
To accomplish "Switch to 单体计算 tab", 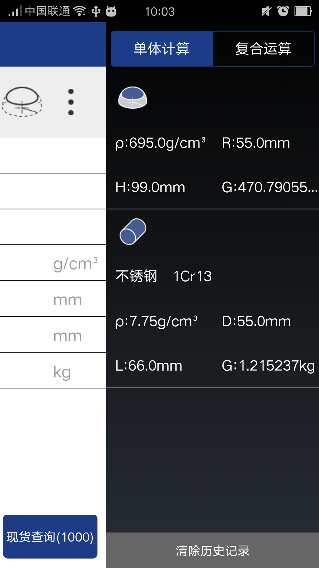I will click(162, 49).
